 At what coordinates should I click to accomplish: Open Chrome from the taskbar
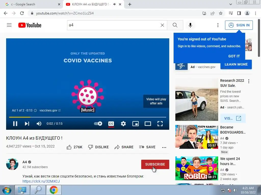(x=54, y=190)
